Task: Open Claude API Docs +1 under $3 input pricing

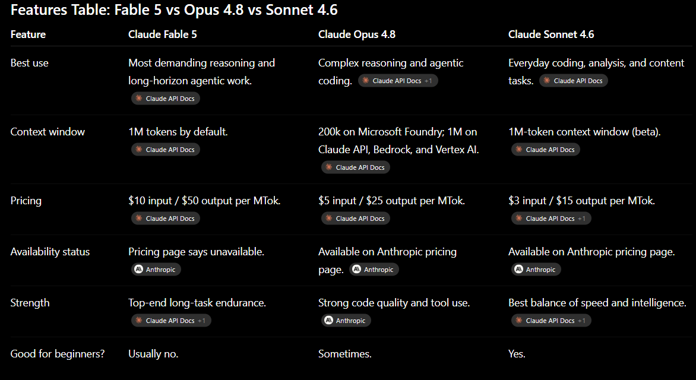Action: click(551, 218)
